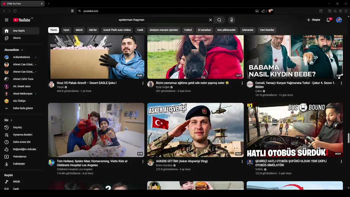Viewport: 350px width, 197px height.
Task: Select the Tümü filter chip
Action: click(54, 30)
